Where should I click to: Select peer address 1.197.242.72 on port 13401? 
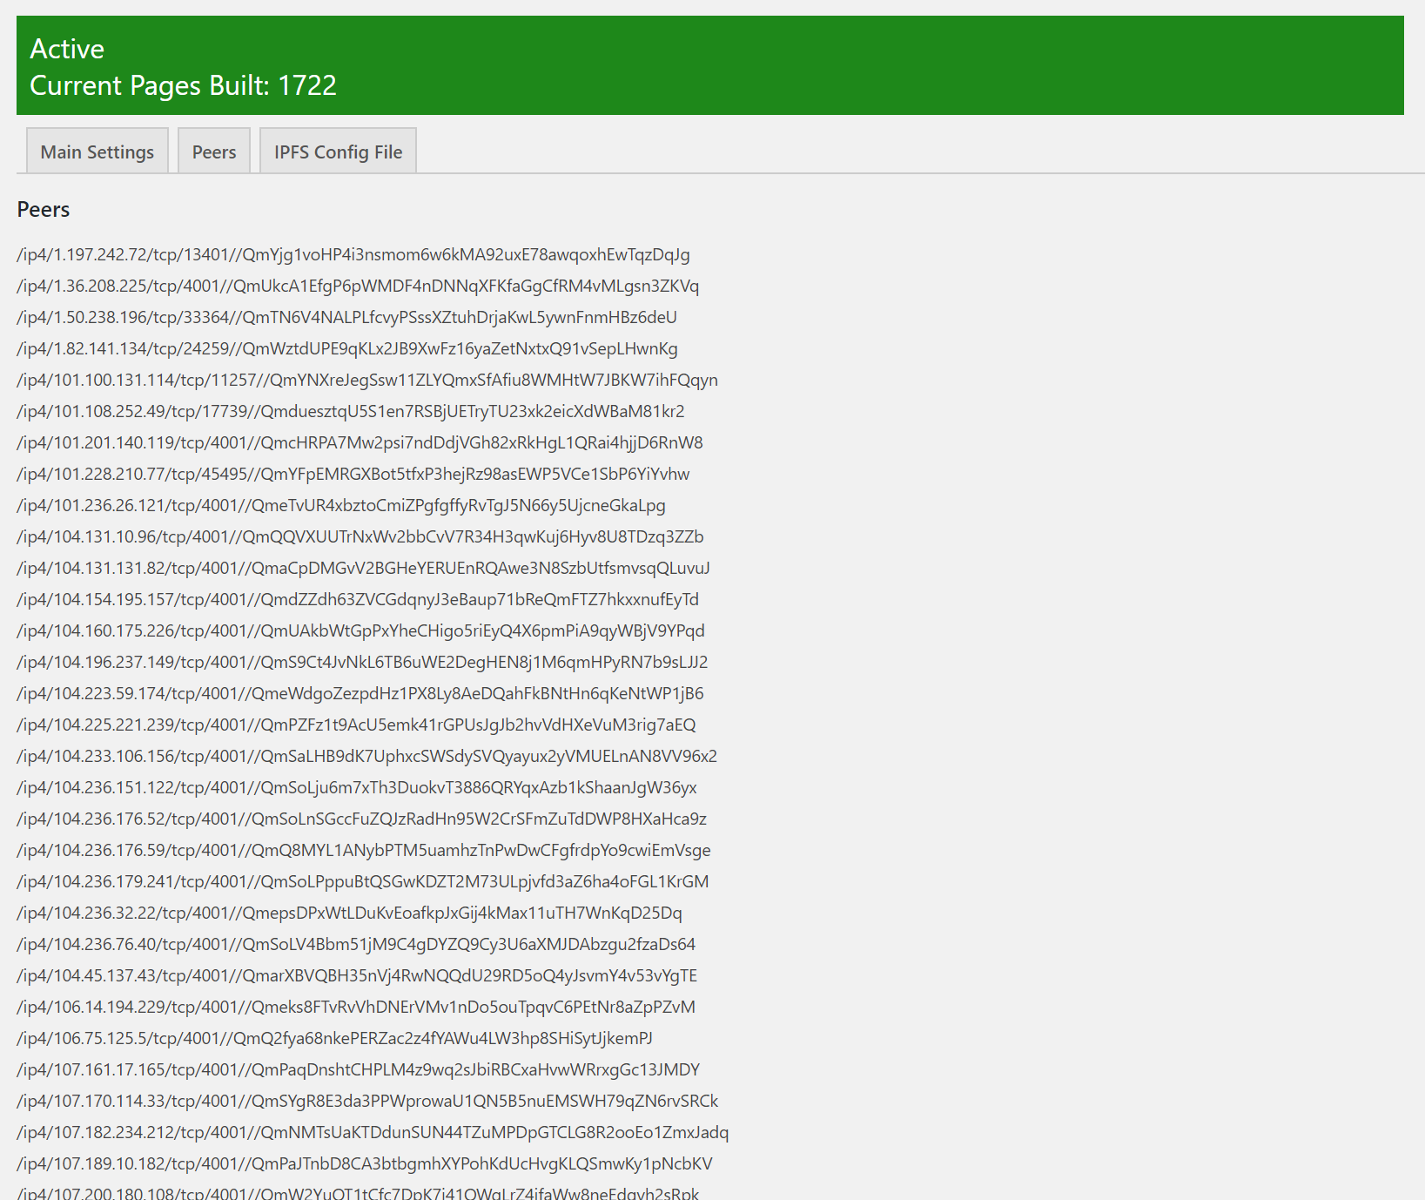click(x=353, y=254)
